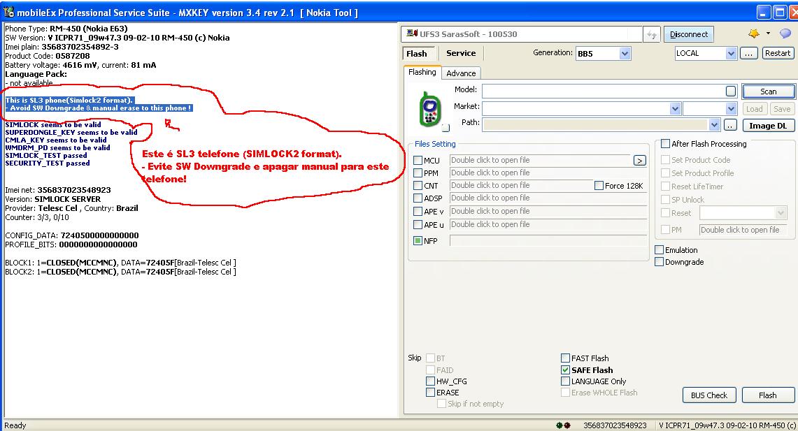Switch to the Flash main tab
Image resolution: width=798 pixels, height=431 pixels.
417,53
